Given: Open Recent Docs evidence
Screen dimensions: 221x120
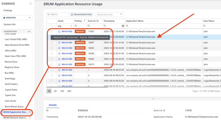Looking at the screenshot, I should point(11,62).
